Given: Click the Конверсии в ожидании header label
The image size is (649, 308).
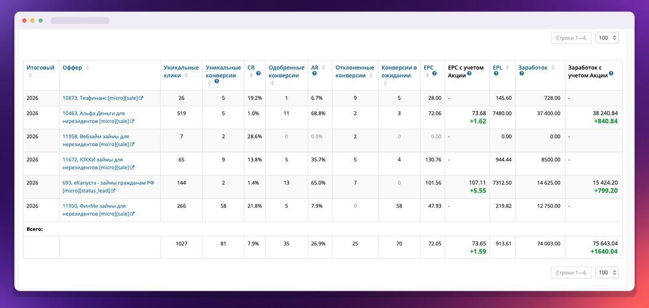Looking at the screenshot, I should pyautogui.click(x=399, y=71).
